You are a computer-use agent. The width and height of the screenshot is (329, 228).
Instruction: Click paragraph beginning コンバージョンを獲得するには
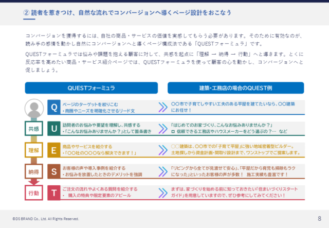pyautogui.click(x=164, y=40)
